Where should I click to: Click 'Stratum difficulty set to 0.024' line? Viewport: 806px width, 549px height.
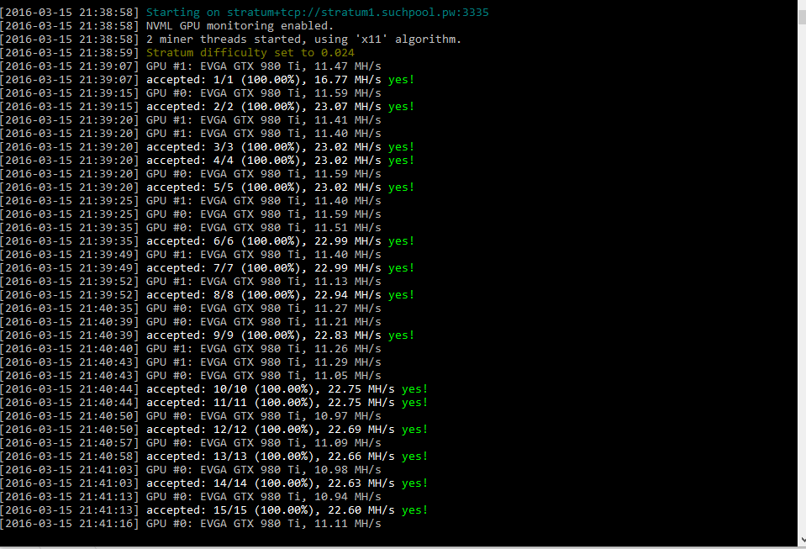coord(176,52)
